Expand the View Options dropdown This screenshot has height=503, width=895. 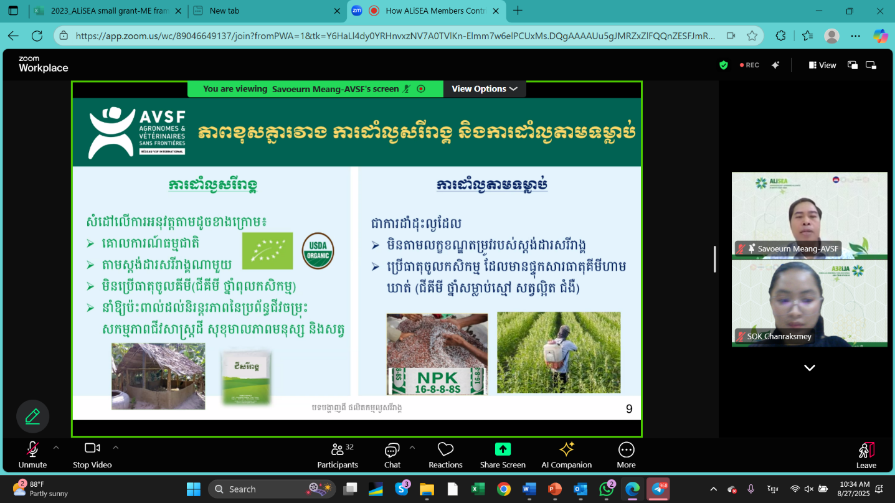tap(485, 89)
